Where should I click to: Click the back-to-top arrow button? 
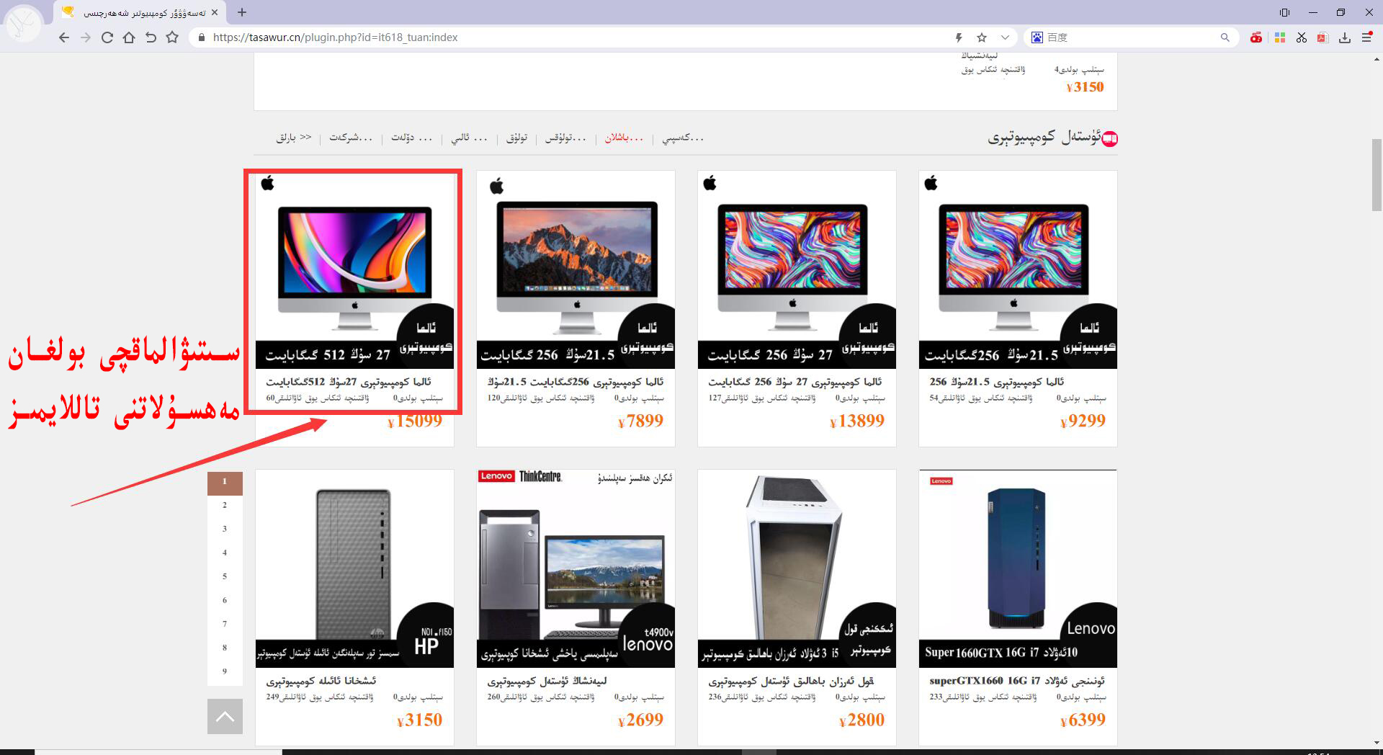(x=225, y=716)
